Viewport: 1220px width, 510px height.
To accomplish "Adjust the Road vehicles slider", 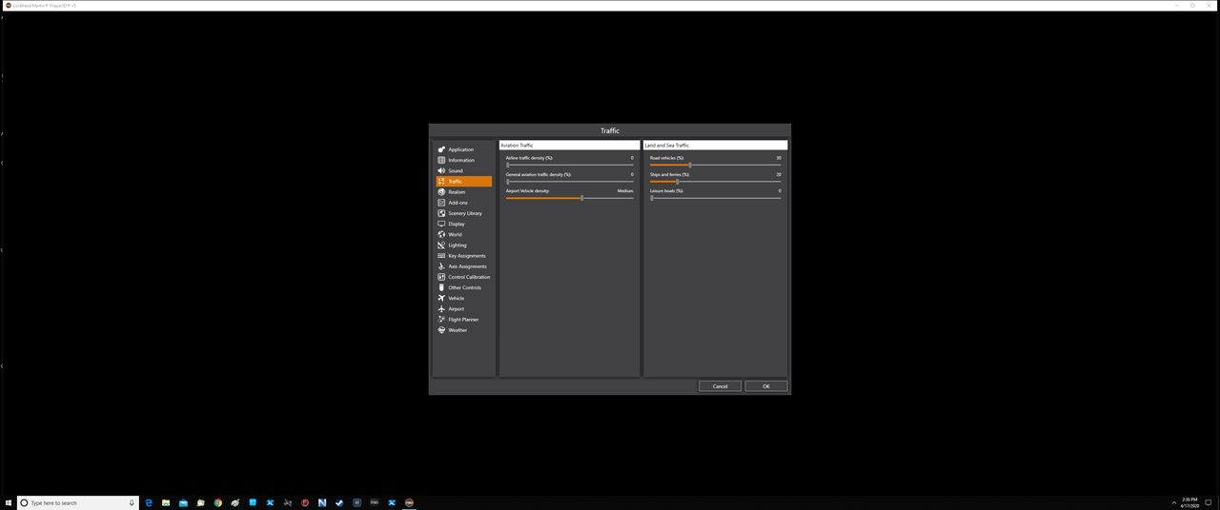I will [x=715, y=165].
